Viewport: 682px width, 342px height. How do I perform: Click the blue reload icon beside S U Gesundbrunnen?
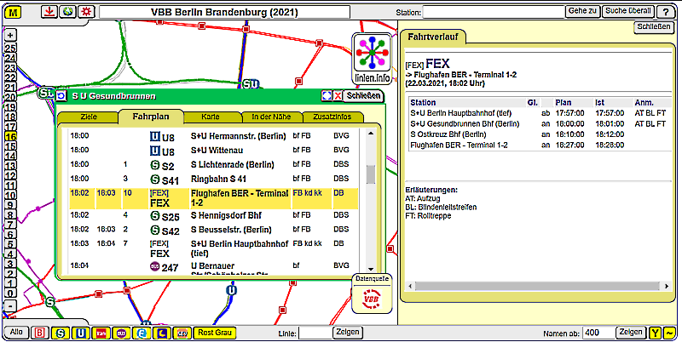[61, 95]
